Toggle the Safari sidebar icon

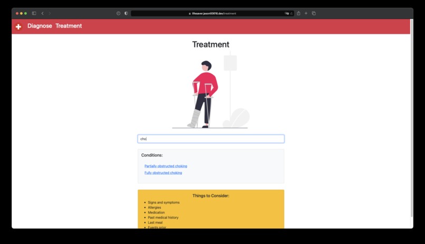click(34, 13)
